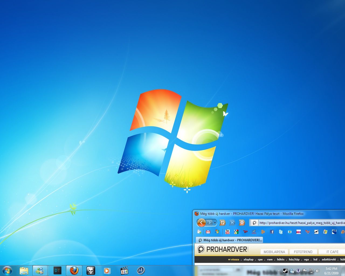Click the 'vissza' back link
345x276 pixels.
[x=234, y=260]
